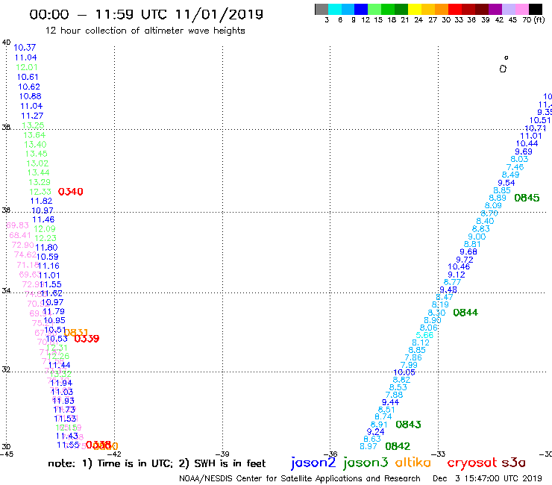Click the wave height value 12.33
This screenshot has height=485, width=552.
40,192
